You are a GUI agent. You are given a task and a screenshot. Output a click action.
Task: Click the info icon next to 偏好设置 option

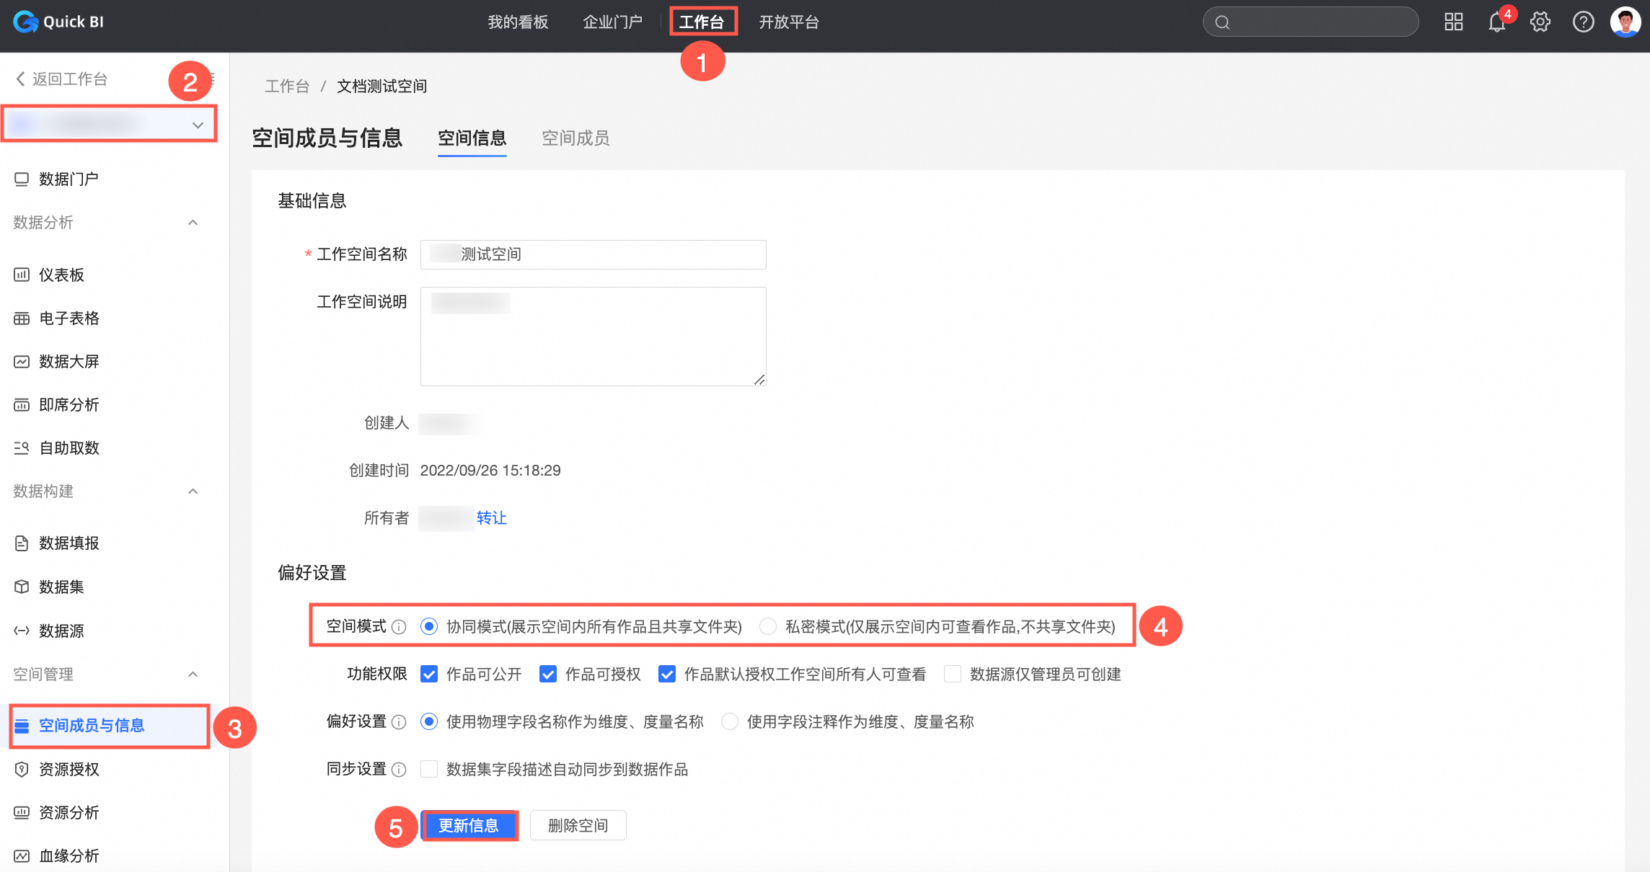click(399, 722)
